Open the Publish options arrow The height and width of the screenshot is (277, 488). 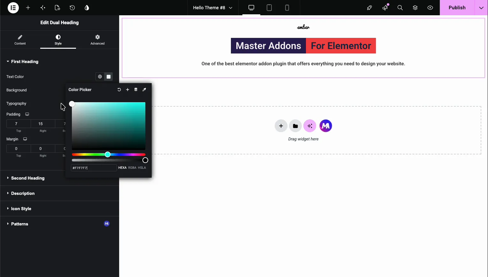(x=481, y=8)
